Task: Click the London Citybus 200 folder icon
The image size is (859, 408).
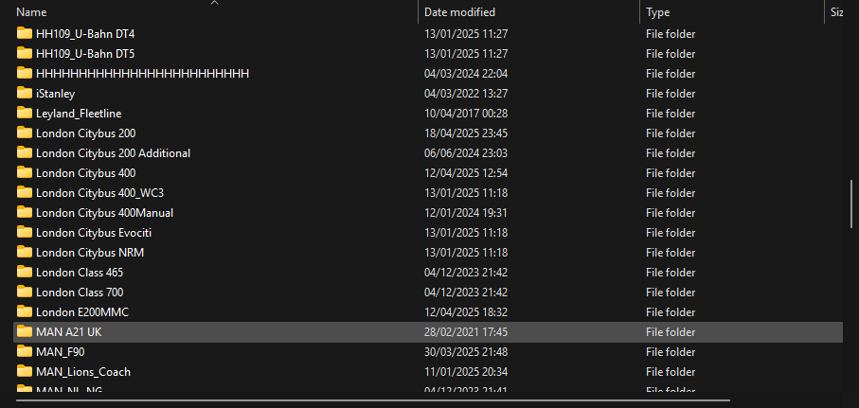Action: (x=24, y=133)
